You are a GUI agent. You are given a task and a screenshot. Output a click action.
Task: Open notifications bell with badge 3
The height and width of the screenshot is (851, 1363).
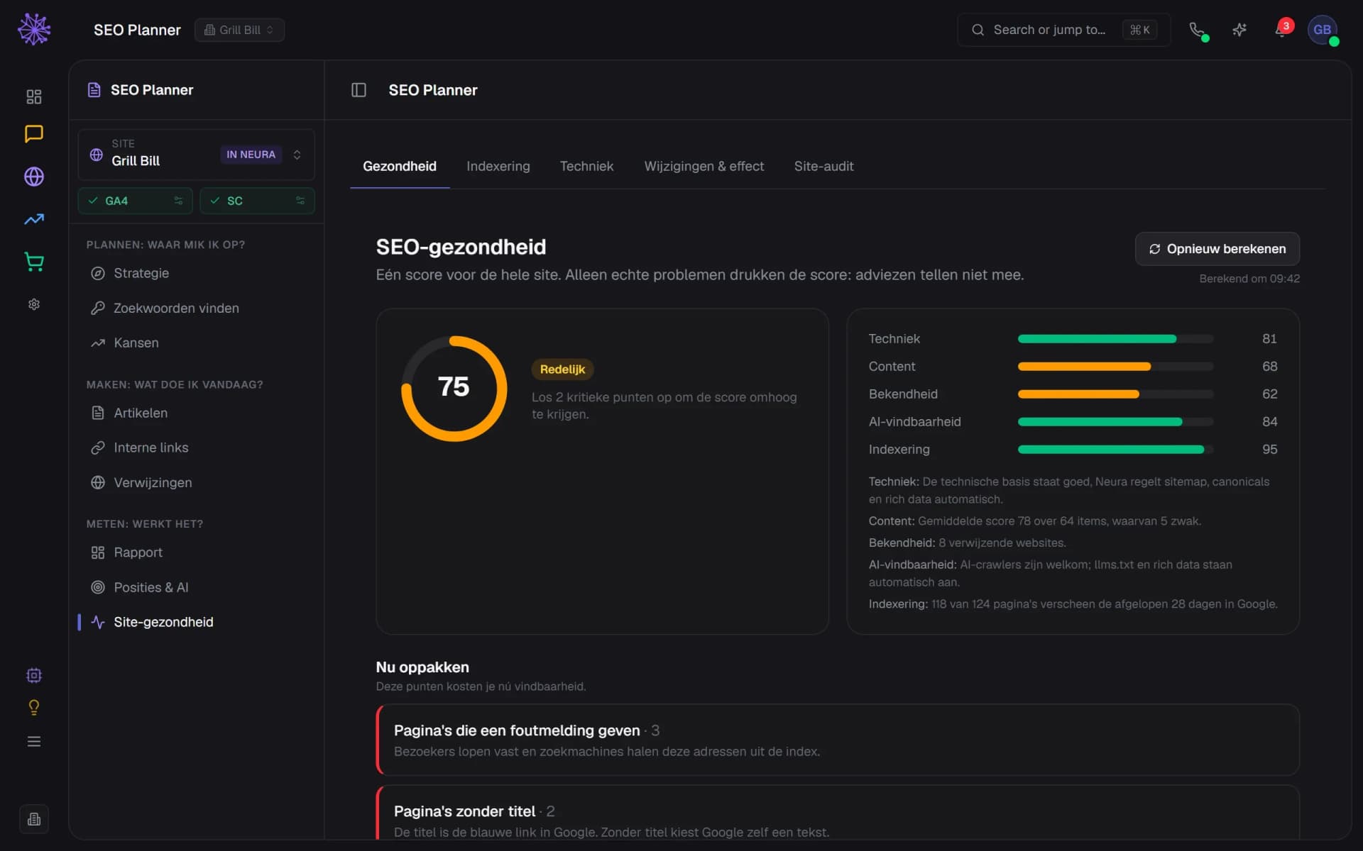(x=1282, y=30)
